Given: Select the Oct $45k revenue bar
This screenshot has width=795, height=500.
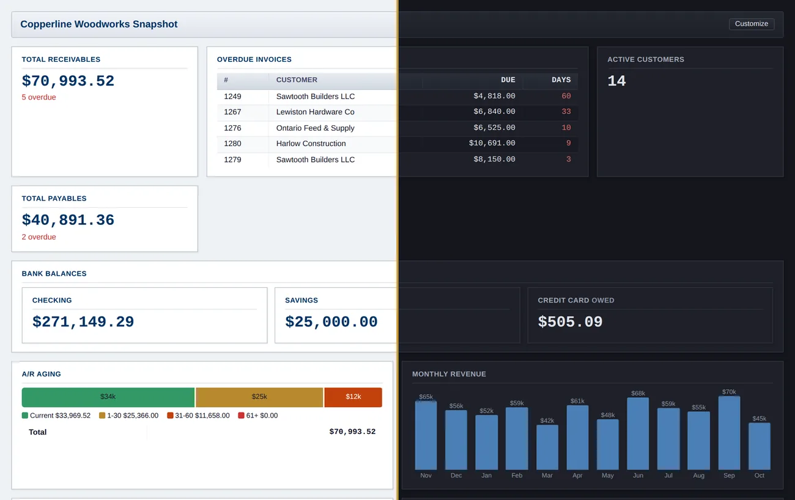Looking at the screenshot, I should (x=760, y=446).
